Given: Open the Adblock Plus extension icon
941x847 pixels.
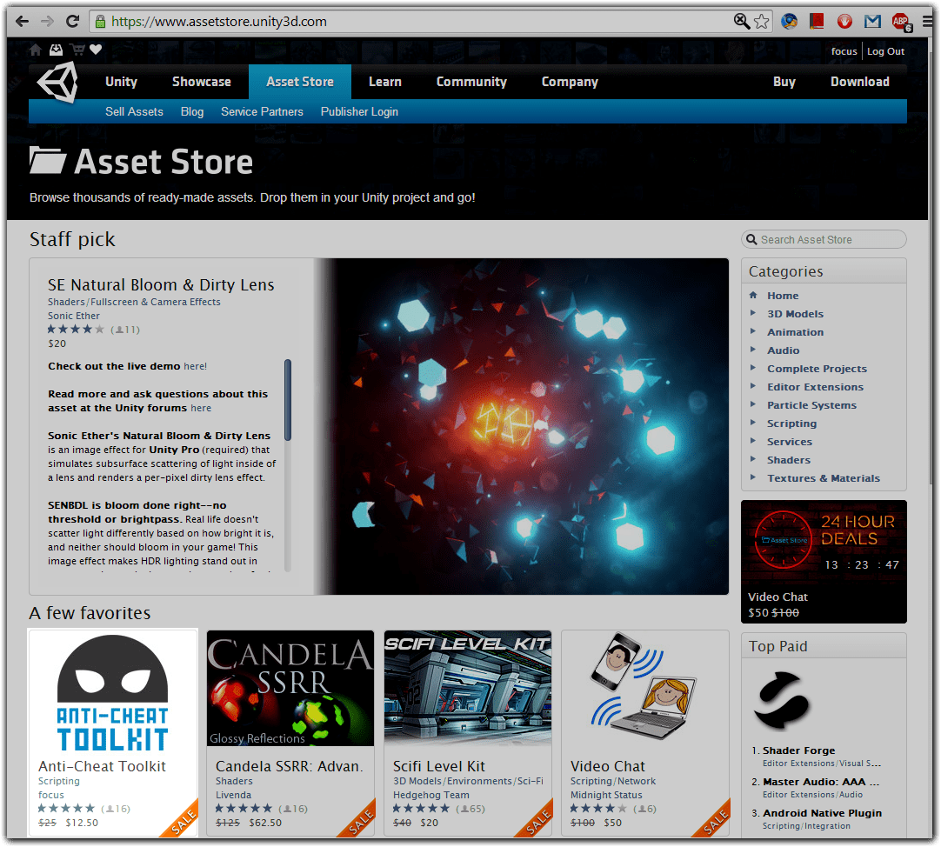Looking at the screenshot, I should click(x=902, y=21).
